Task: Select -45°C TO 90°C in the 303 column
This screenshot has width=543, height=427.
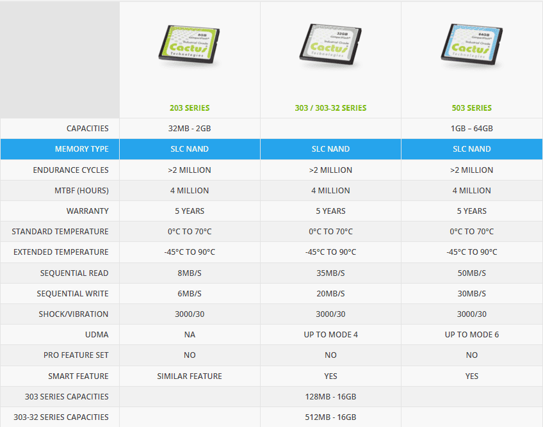Action: (x=330, y=252)
